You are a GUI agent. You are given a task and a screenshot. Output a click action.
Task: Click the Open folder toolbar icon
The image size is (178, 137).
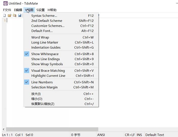(x=9, y=15)
